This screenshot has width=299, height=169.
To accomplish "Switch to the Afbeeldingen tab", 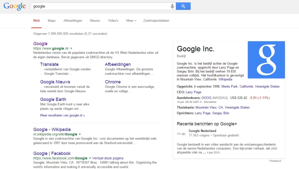I will click(73, 21).
